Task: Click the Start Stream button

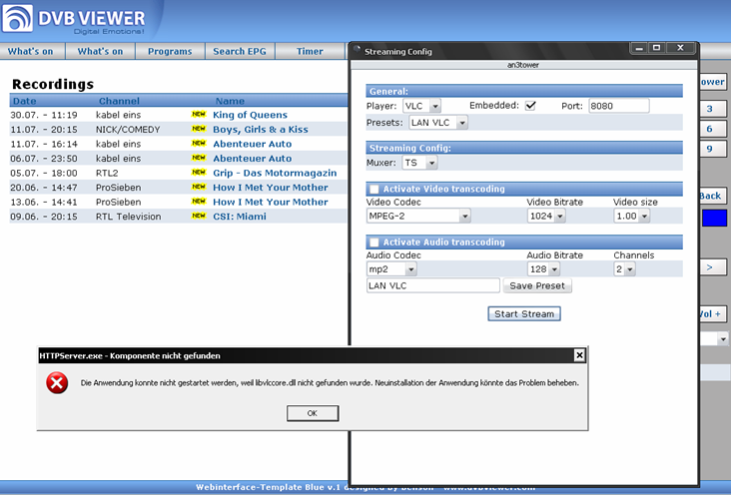Action: tap(524, 313)
